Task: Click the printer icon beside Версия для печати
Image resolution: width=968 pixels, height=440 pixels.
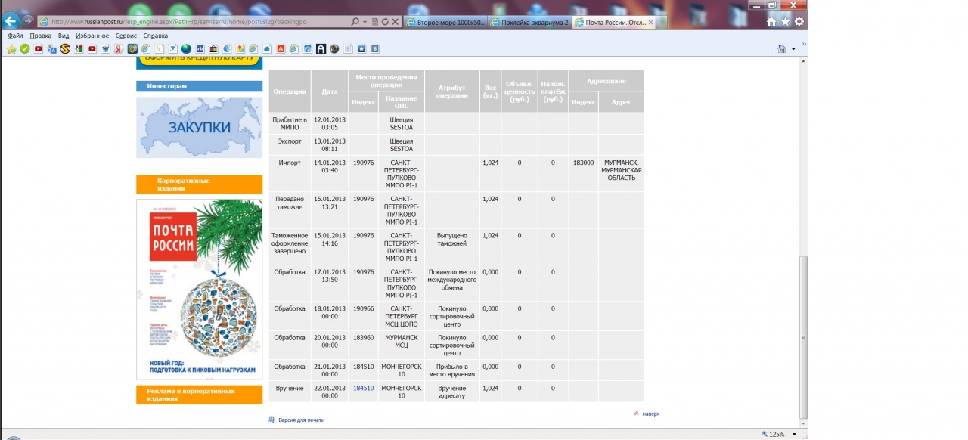Action: point(271,420)
